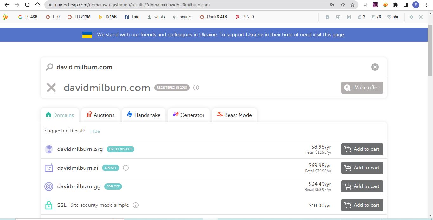433x220 pixels.
Task: Clear the domain search box
Action: coord(375,67)
